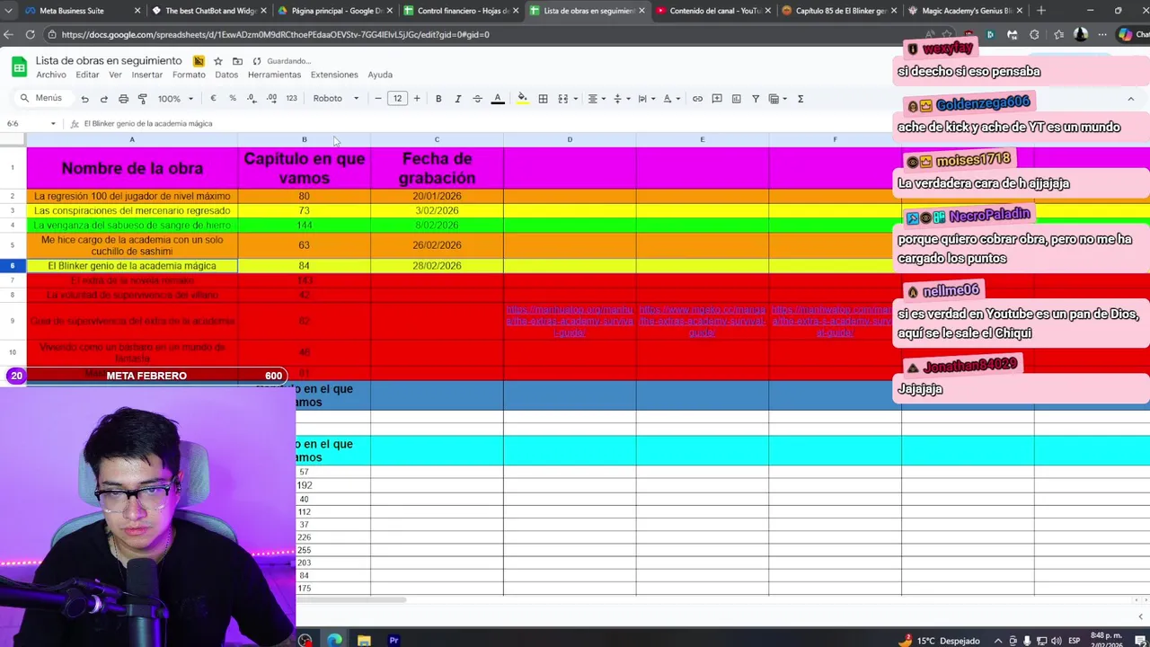Click the browser address bar URL
The height and width of the screenshot is (647, 1150).
(x=275, y=34)
